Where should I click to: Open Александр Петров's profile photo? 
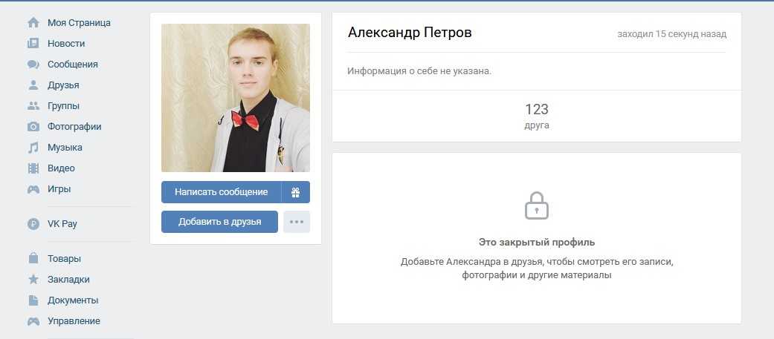tap(236, 98)
